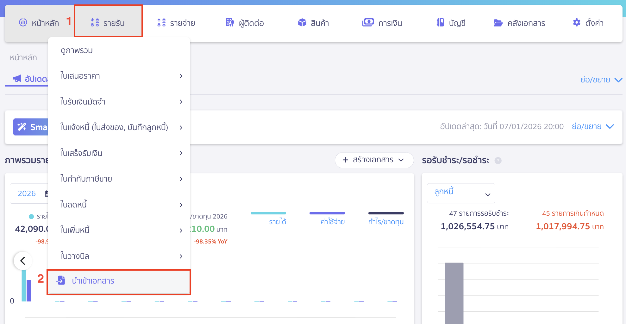
Task: Open คลังเอกสาร document storage folder icon
Action: (x=498, y=22)
